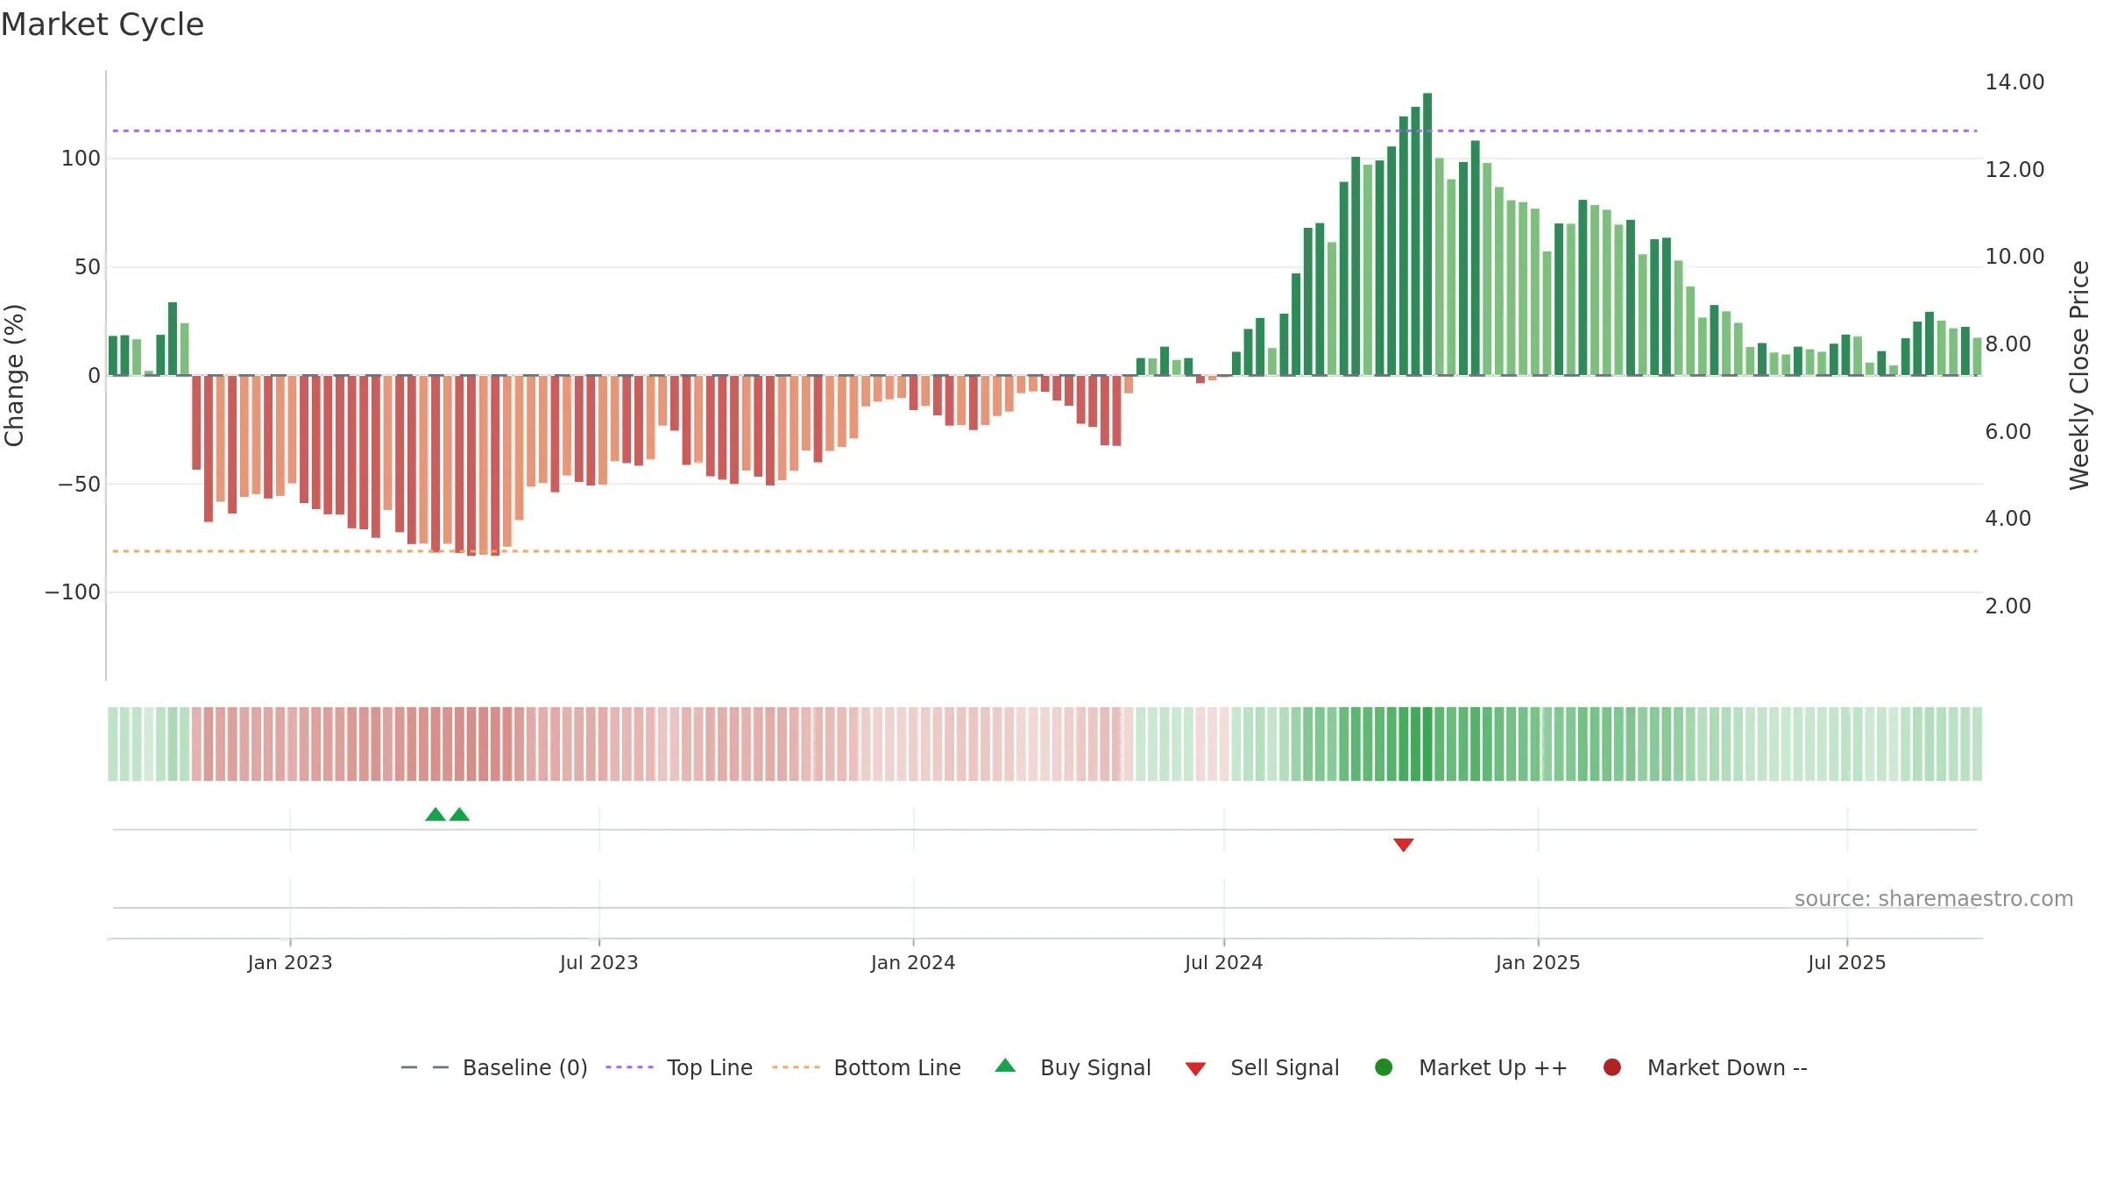Click the gray dashed Baseline legend sample
Screen dimensions: 2103x1183
(x=425, y=1067)
